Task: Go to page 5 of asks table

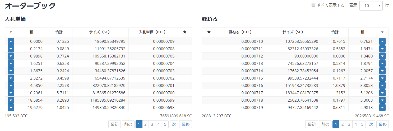Action: click(362, 124)
